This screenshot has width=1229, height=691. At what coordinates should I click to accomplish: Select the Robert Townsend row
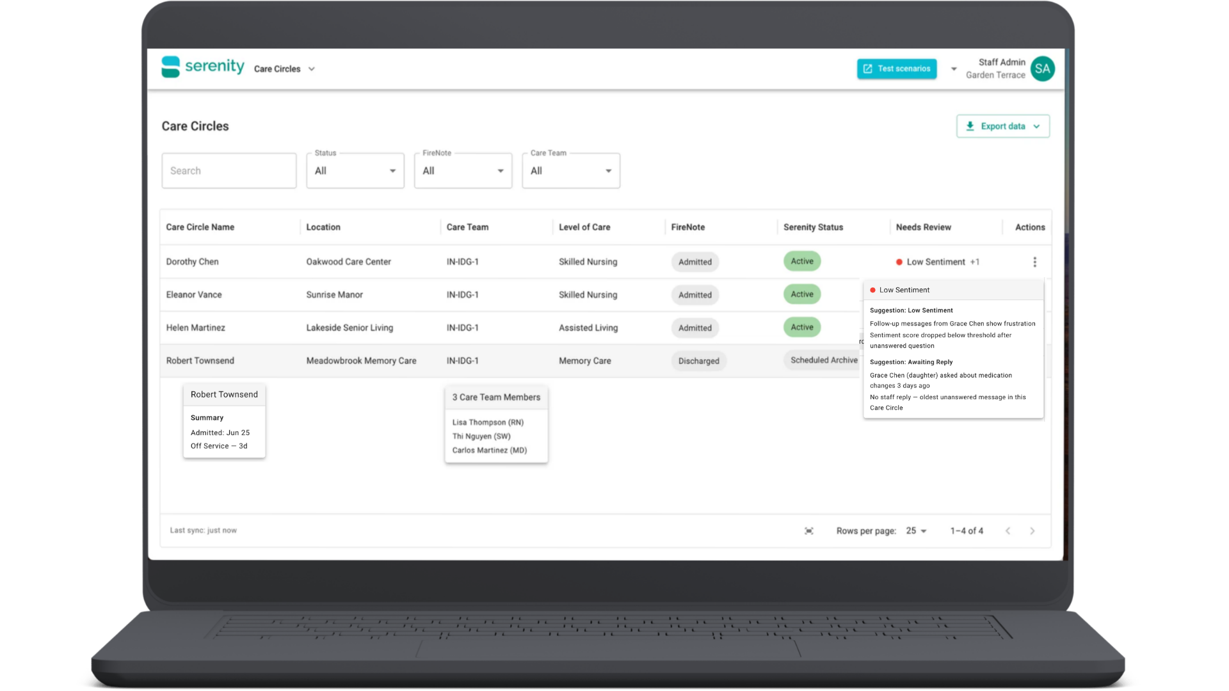click(510, 361)
